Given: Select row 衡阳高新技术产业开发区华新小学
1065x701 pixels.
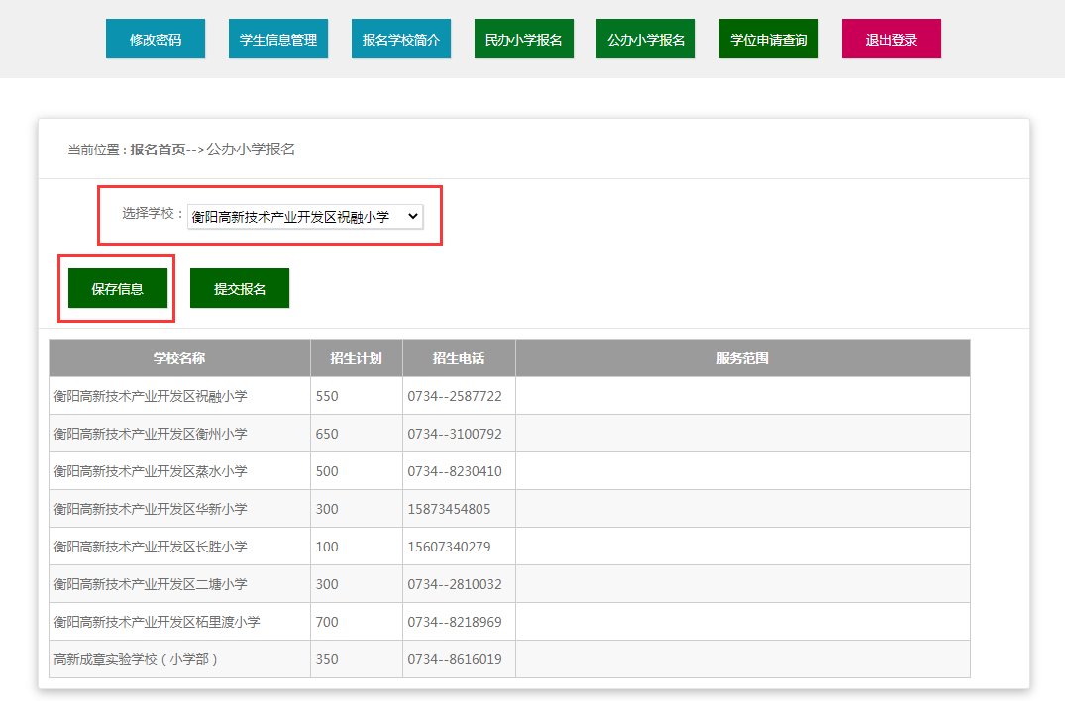Looking at the screenshot, I should tap(509, 509).
